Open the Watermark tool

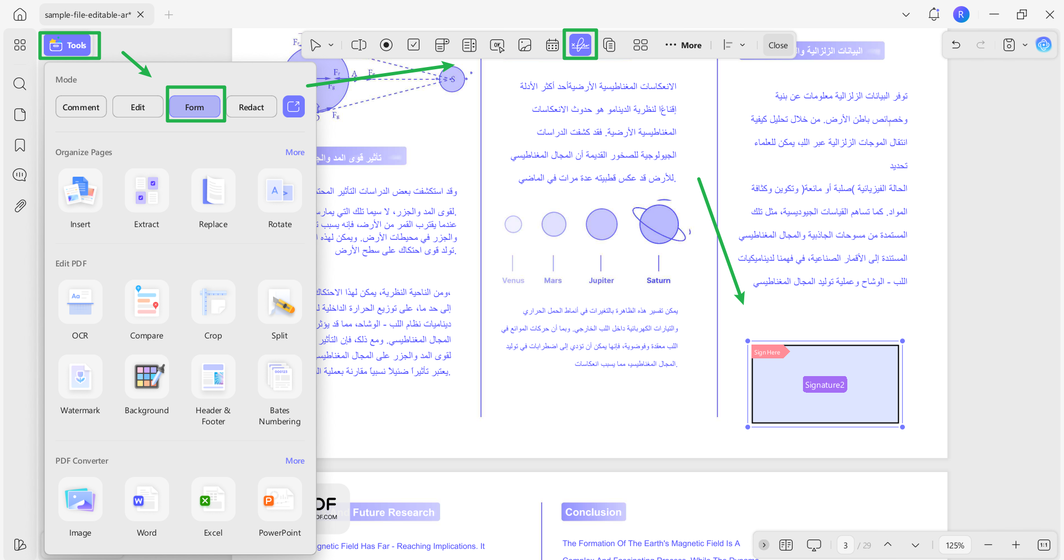pos(80,386)
